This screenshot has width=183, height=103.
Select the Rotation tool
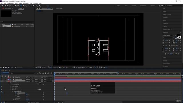point(13,6)
